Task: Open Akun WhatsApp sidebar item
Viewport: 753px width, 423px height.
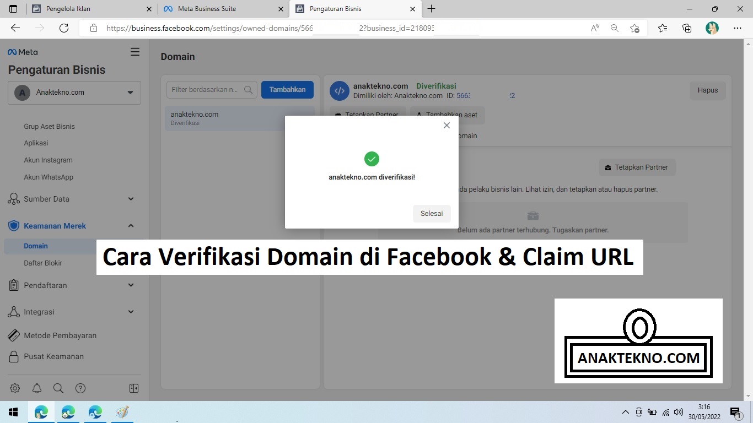Action: point(49,177)
